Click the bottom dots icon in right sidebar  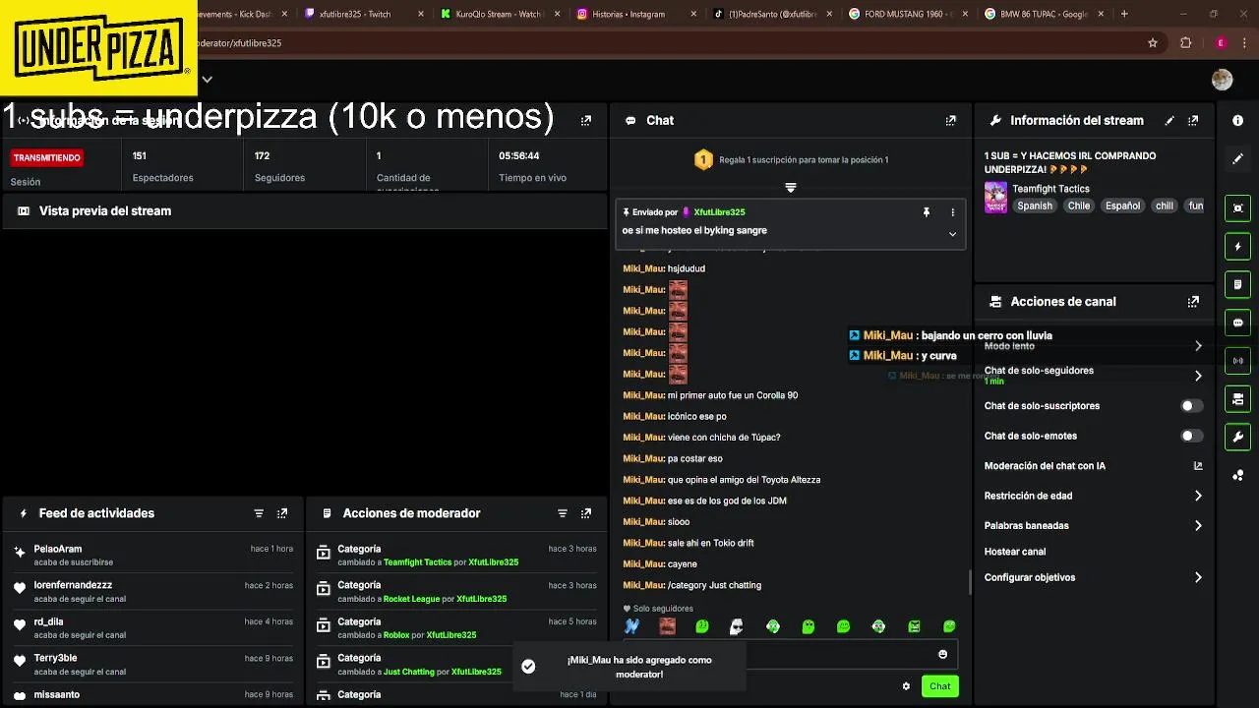tap(1237, 475)
